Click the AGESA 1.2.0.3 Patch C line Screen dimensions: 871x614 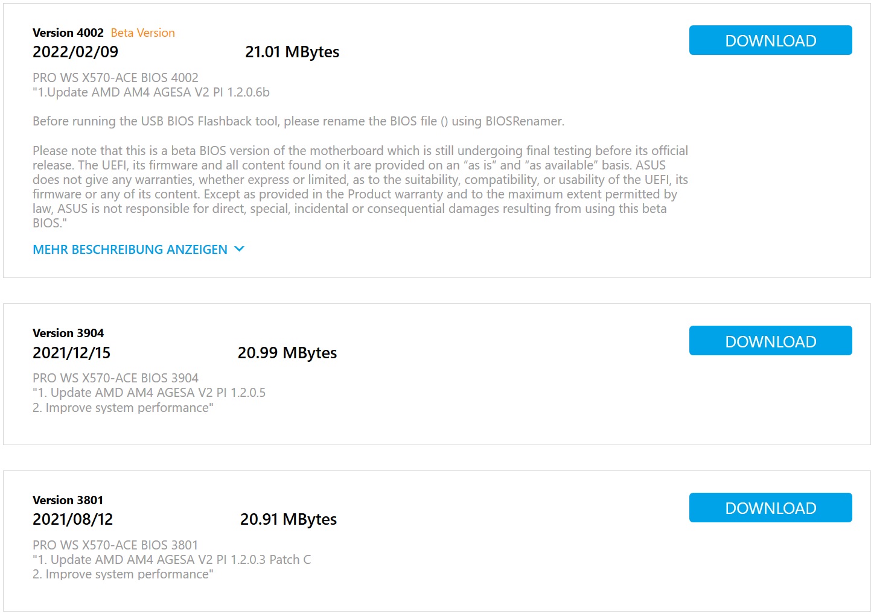[x=172, y=560]
